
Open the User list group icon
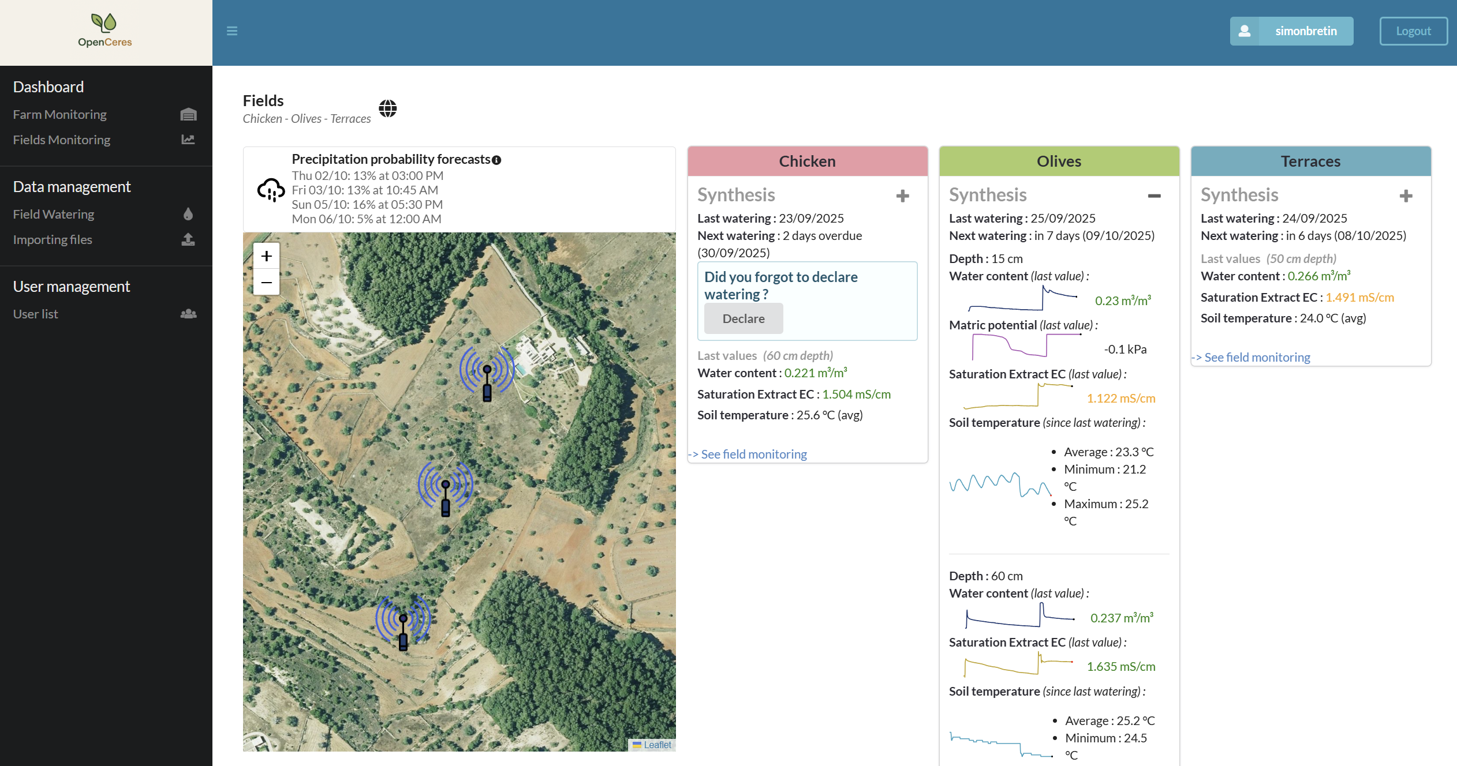click(188, 313)
